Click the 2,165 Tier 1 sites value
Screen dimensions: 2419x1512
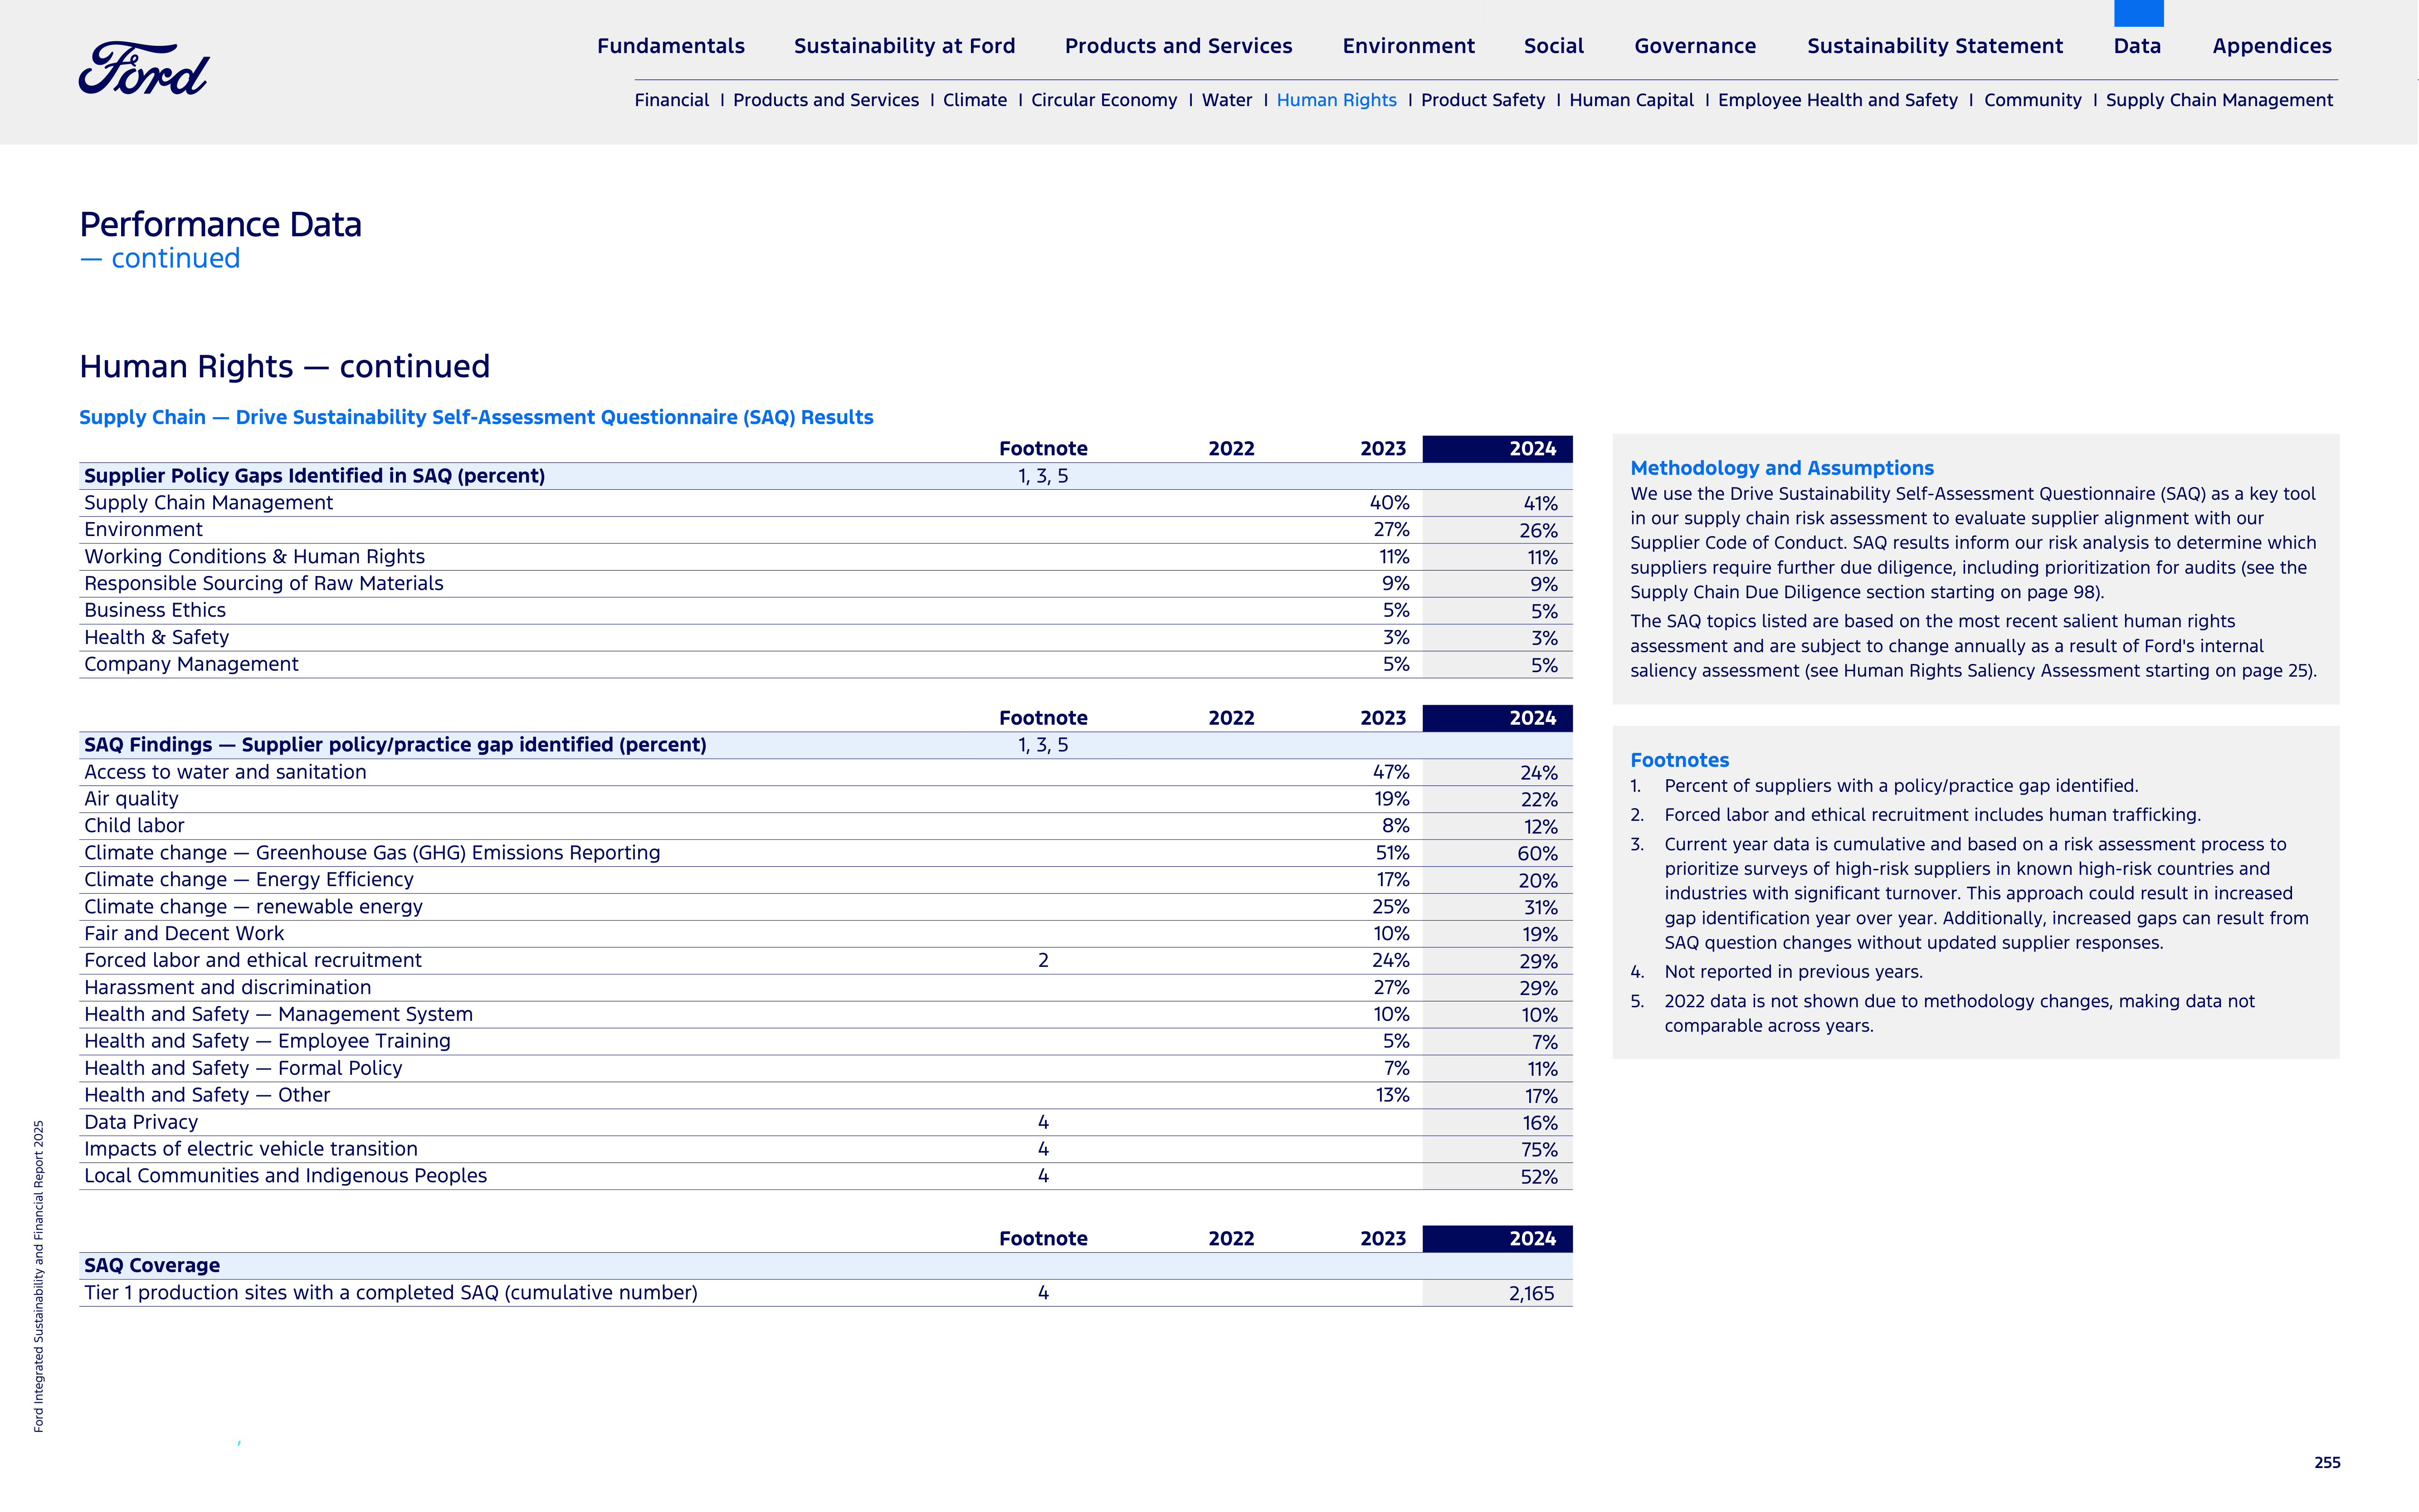point(1532,1294)
